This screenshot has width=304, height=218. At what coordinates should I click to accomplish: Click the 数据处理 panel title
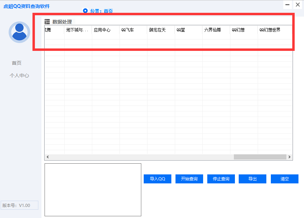62,22
